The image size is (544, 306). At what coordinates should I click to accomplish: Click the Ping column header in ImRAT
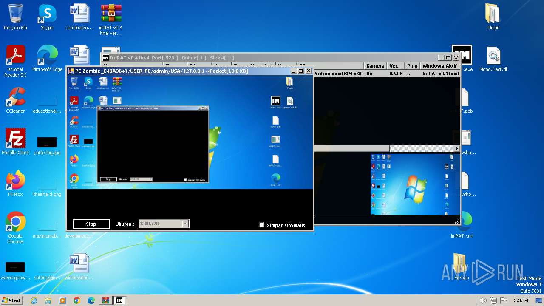coord(412,66)
